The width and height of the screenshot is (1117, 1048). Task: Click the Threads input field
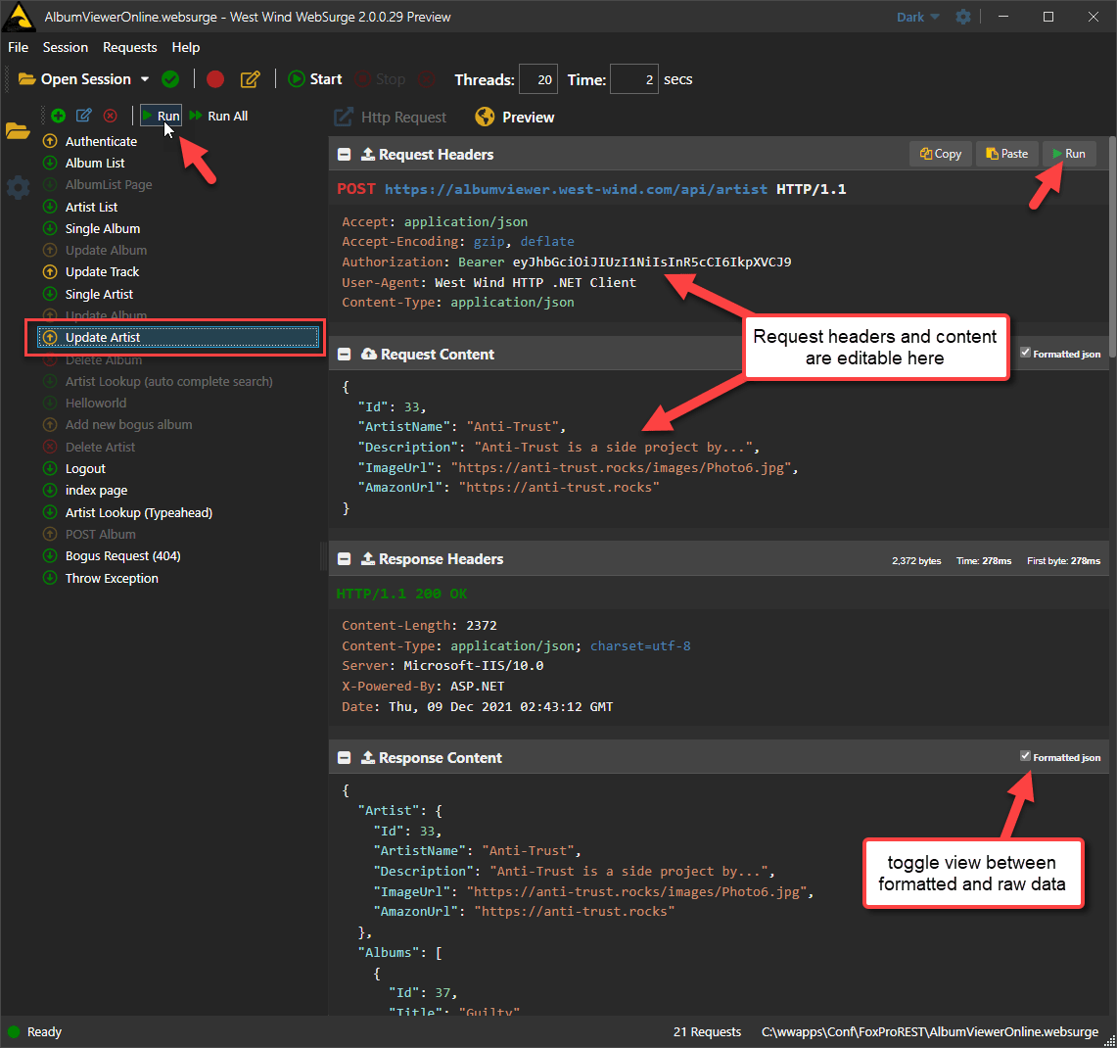pos(537,79)
